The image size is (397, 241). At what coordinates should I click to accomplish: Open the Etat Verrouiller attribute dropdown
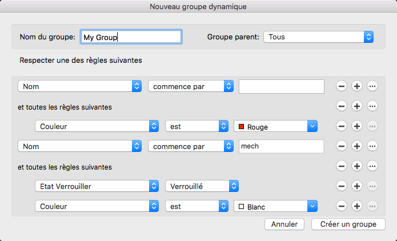(x=97, y=186)
